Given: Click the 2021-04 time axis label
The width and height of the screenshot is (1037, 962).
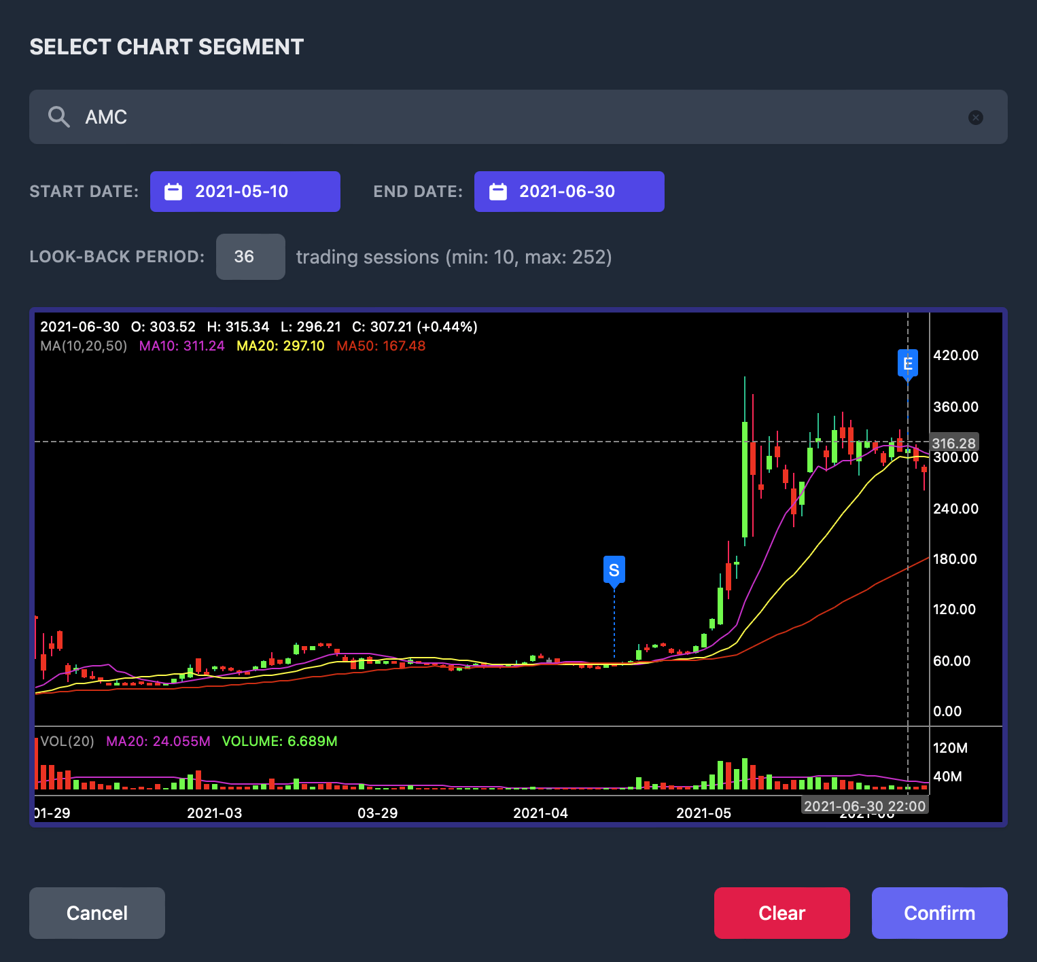Looking at the screenshot, I should click(540, 813).
